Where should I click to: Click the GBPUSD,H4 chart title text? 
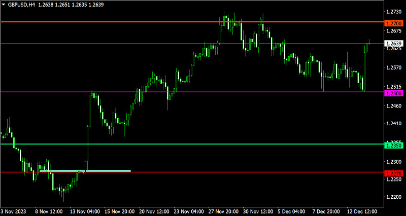click(21, 5)
